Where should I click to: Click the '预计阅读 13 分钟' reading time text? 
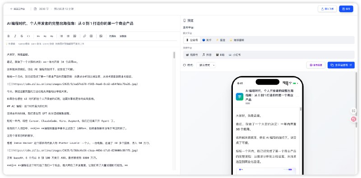click(x=64, y=9)
